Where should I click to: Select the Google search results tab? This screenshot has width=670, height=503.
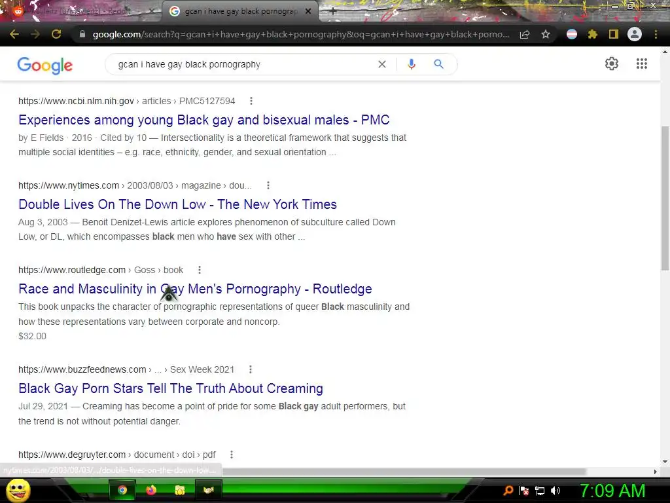point(240,12)
